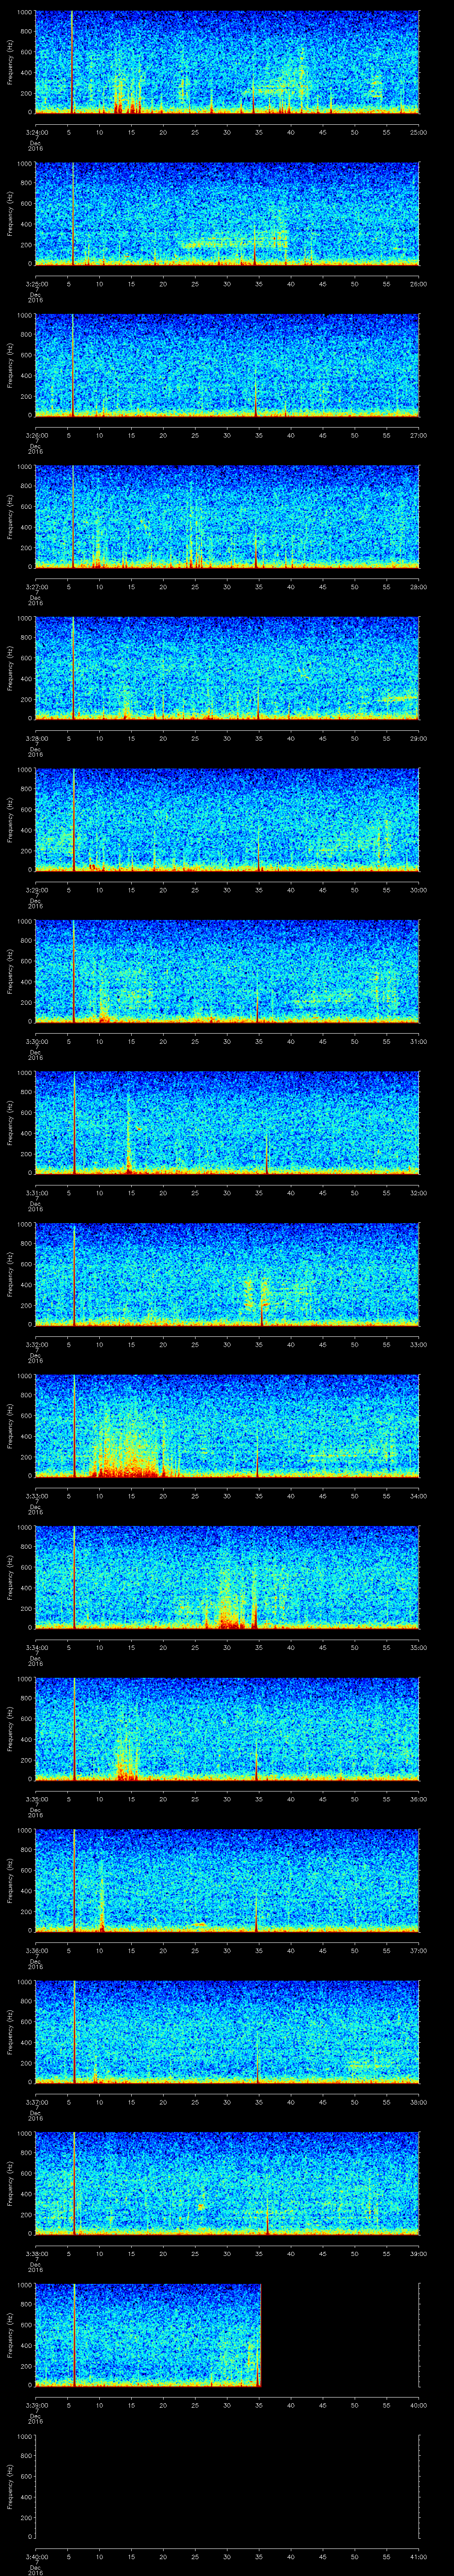Click the spectrogram panel starting at 3:31:00
Image resolution: width=454 pixels, height=2576 pixels.
click(x=227, y=1122)
